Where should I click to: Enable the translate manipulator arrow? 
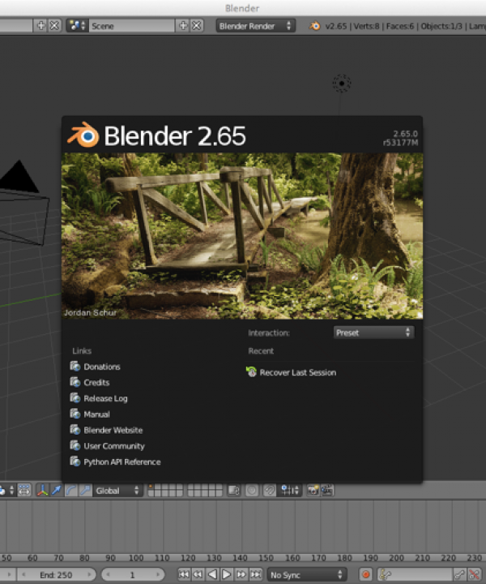pos(57,491)
